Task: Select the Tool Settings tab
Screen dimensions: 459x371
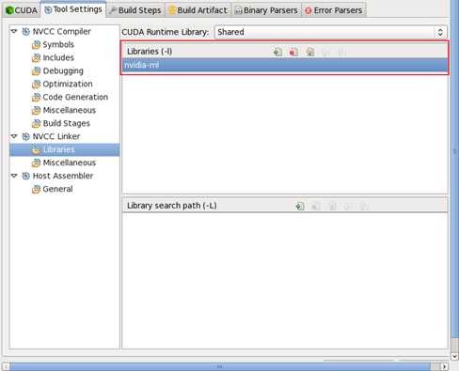Action: (x=73, y=9)
